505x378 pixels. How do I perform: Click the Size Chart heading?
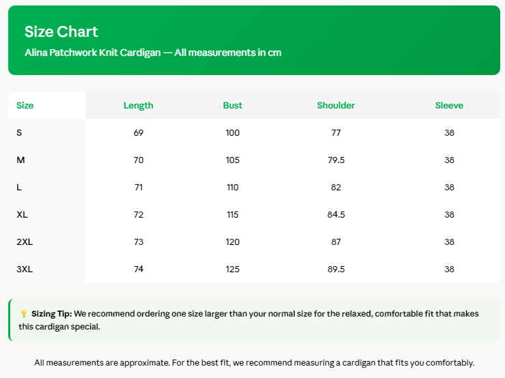point(62,31)
